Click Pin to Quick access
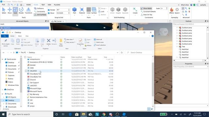The height and width of the screenshot is (117, 209). click(x=6, y=43)
